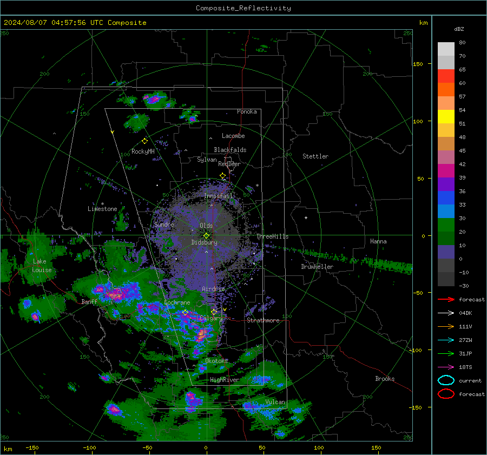
Task: Select the magenta 18TS arrow legend icon
Action: [x=446, y=367]
